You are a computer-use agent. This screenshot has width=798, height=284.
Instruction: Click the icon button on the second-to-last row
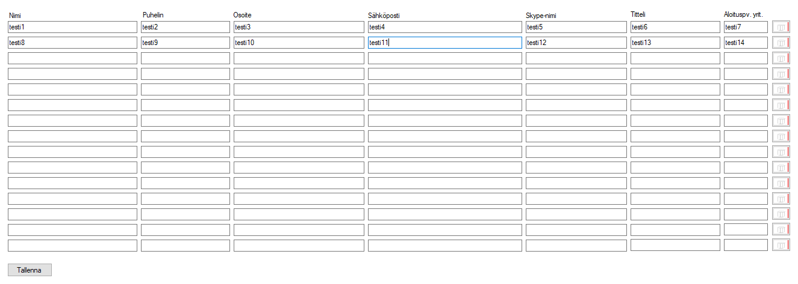[x=781, y=229]
